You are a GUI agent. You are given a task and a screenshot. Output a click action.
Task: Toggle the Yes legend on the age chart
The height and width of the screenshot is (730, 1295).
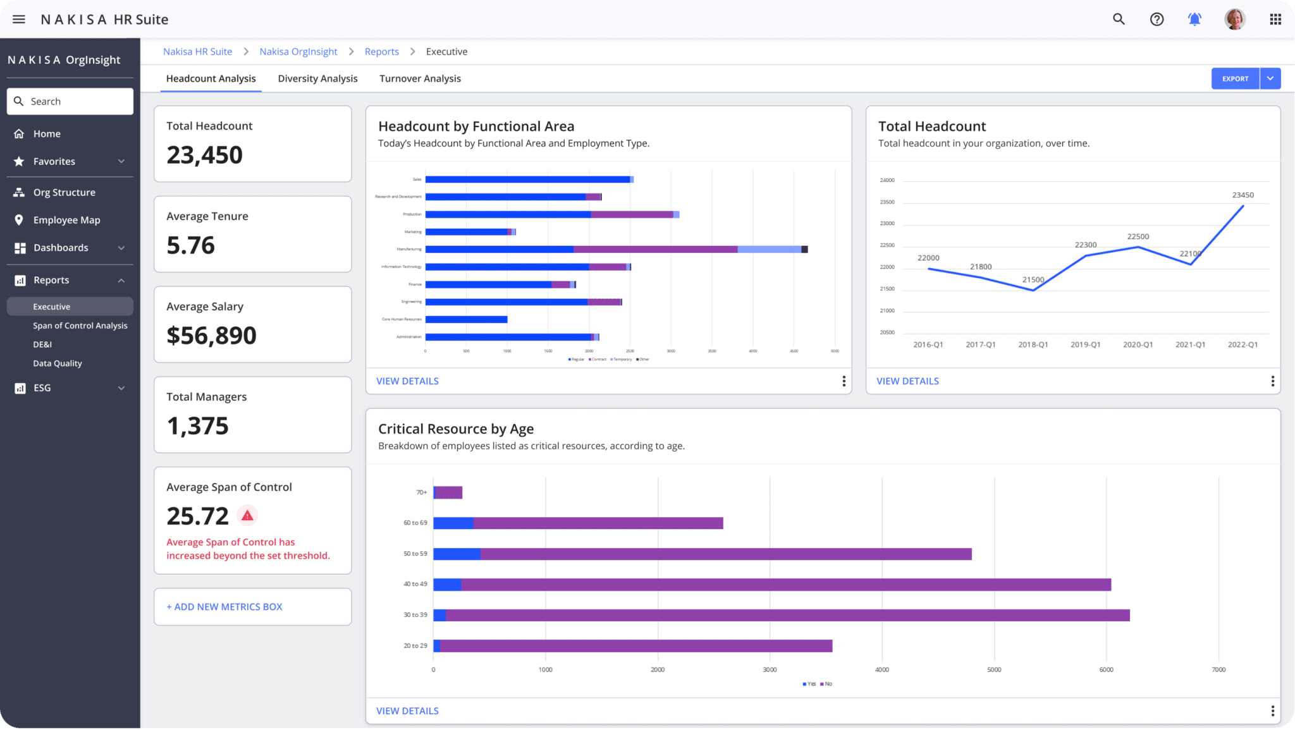tap(809, 684)
